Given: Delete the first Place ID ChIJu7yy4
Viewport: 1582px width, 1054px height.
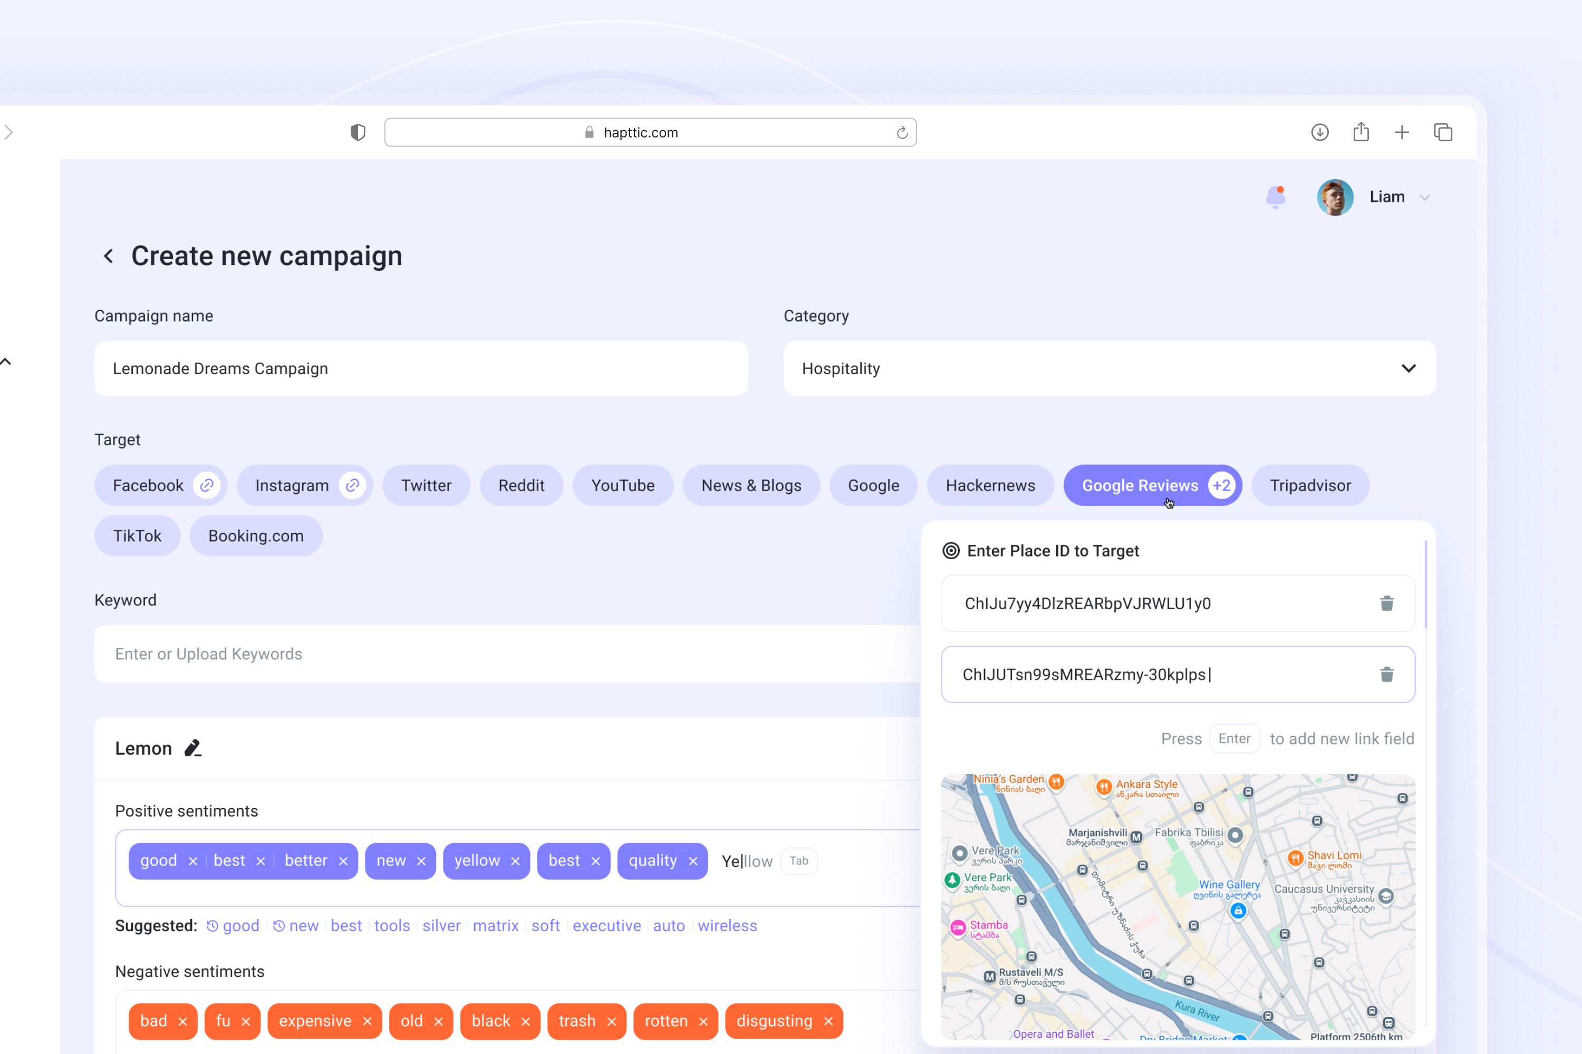Looking at the screenshot, I should [1387, 603].
